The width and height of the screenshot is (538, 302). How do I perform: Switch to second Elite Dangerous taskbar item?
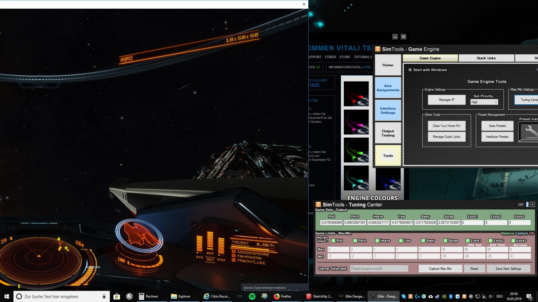384,296
